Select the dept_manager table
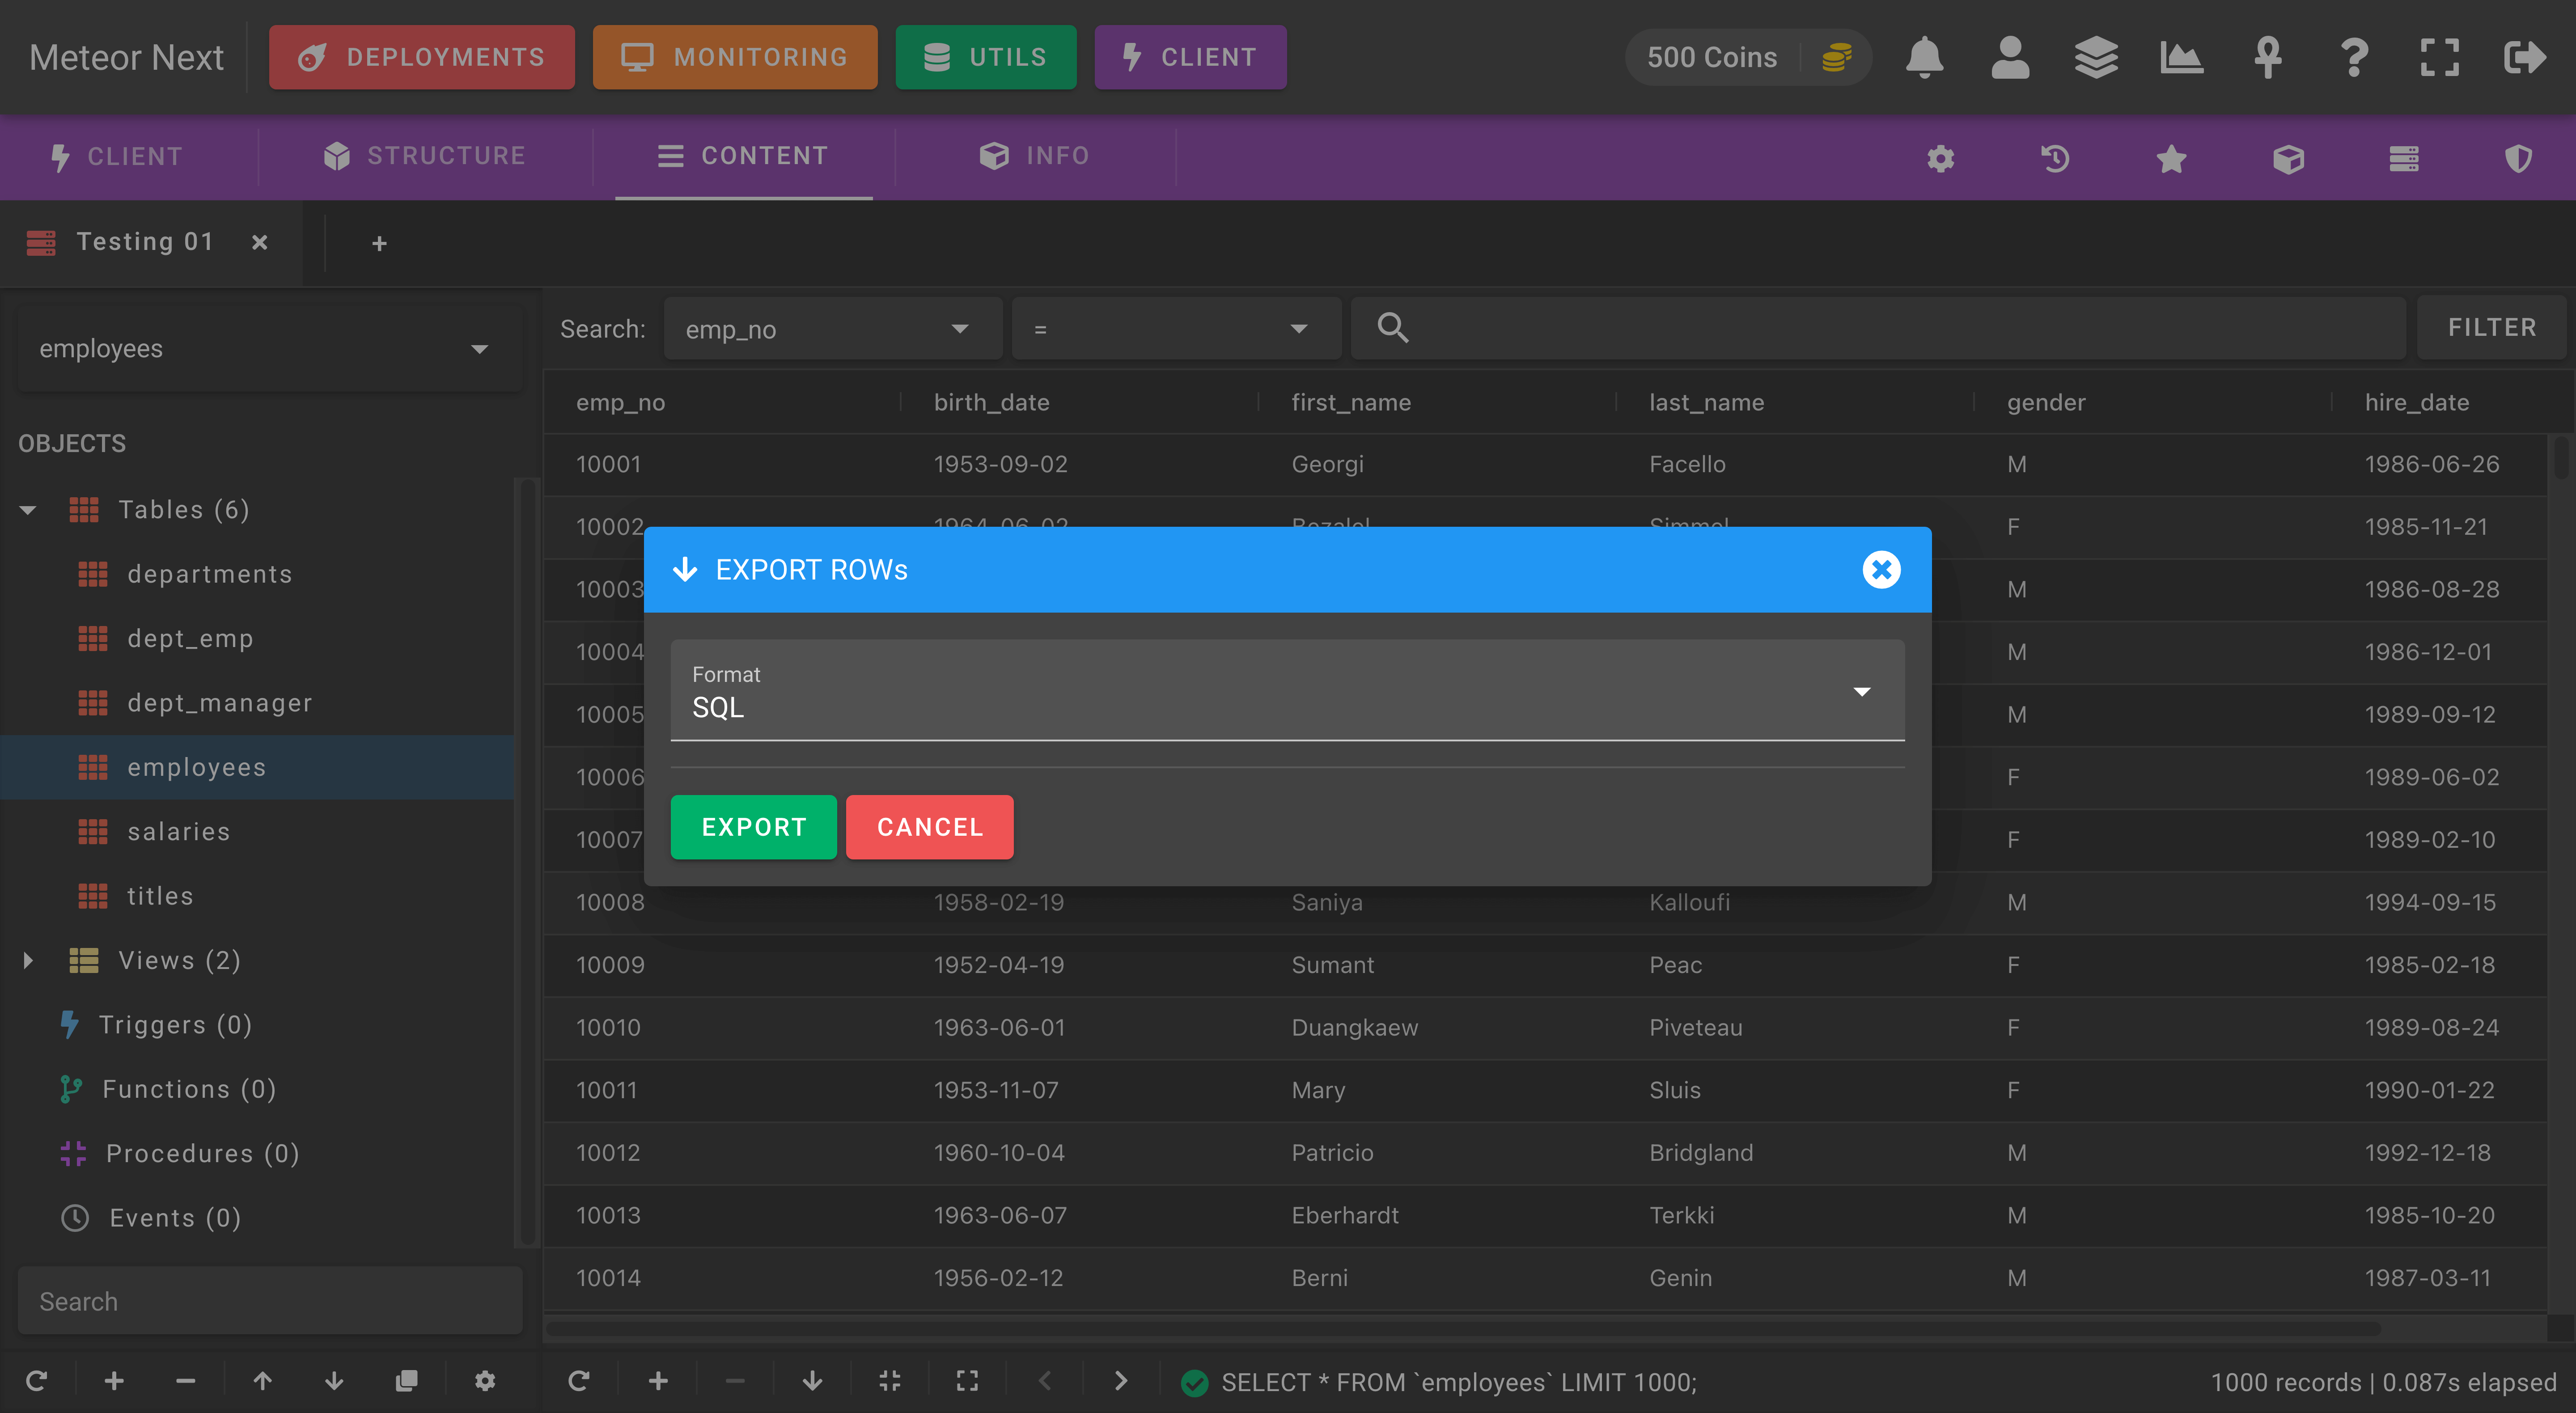The width and height of the screenshot is (2576, 1413). tap(219, 703)
